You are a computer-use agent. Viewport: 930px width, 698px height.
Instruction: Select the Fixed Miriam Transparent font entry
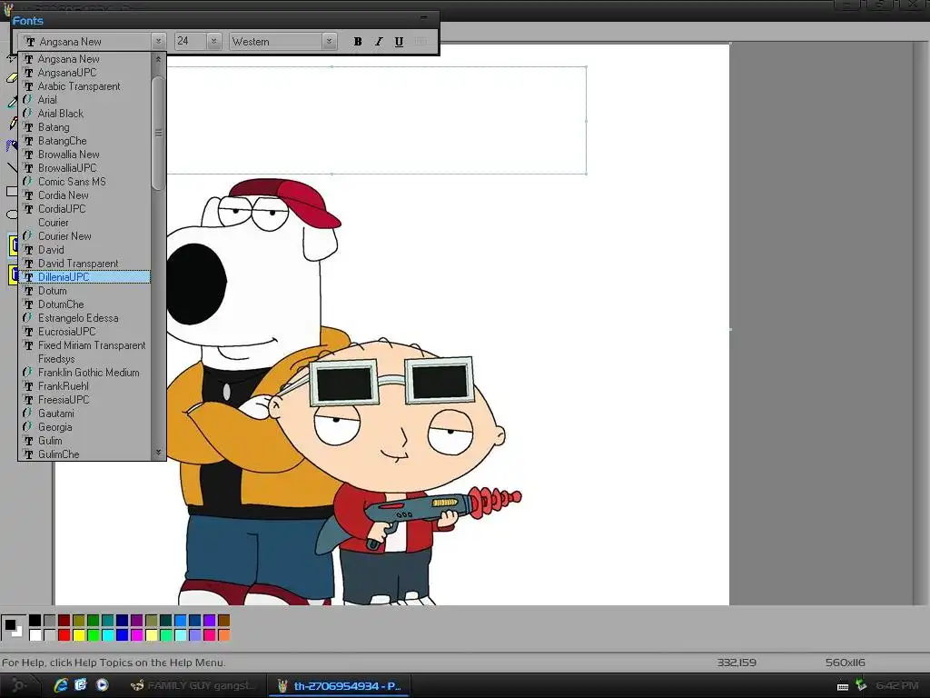pos(84,345)
